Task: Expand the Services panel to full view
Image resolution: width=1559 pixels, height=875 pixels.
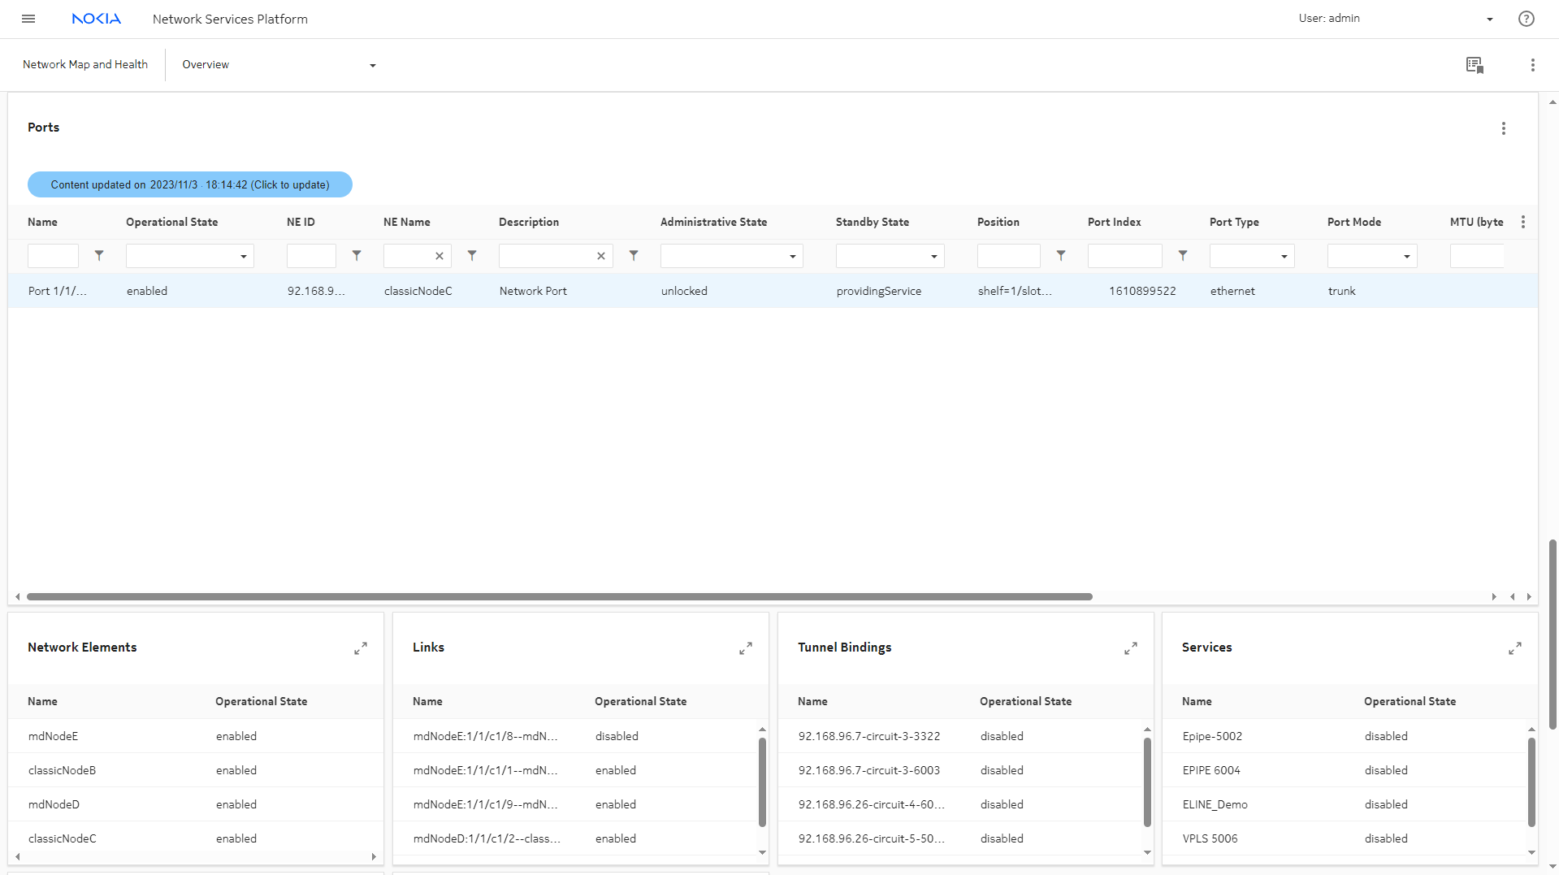Action: point(1514,648)
